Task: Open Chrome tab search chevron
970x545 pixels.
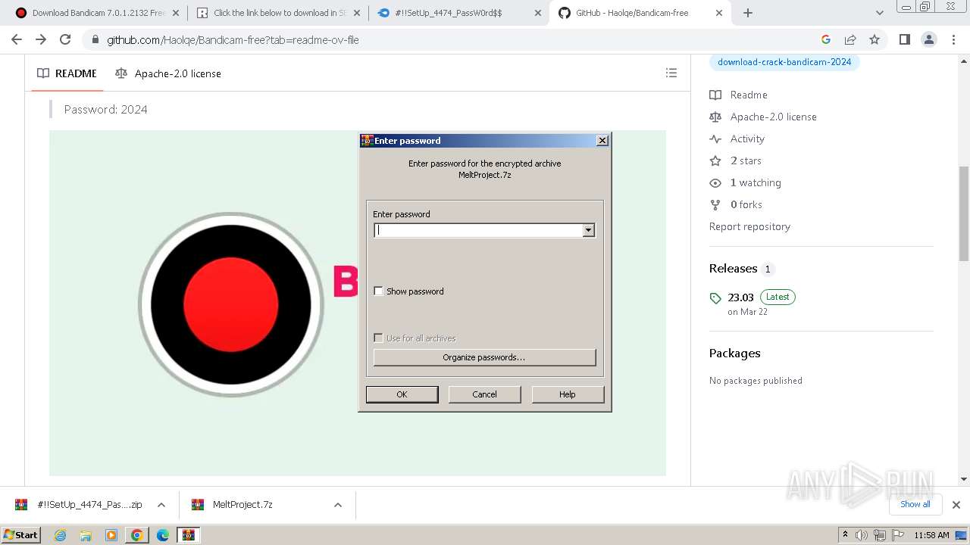Action: [x=880, y=13]
